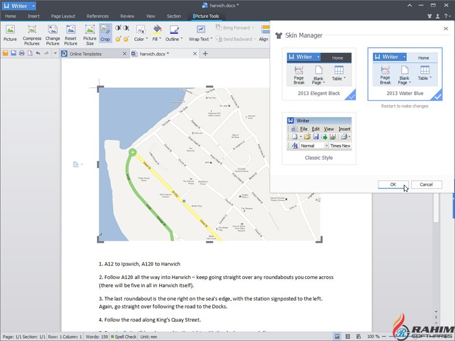Viewport: 455px width, 341px height.
Task: Open the Home ribbon tab
Action: [x=10, y=16]
